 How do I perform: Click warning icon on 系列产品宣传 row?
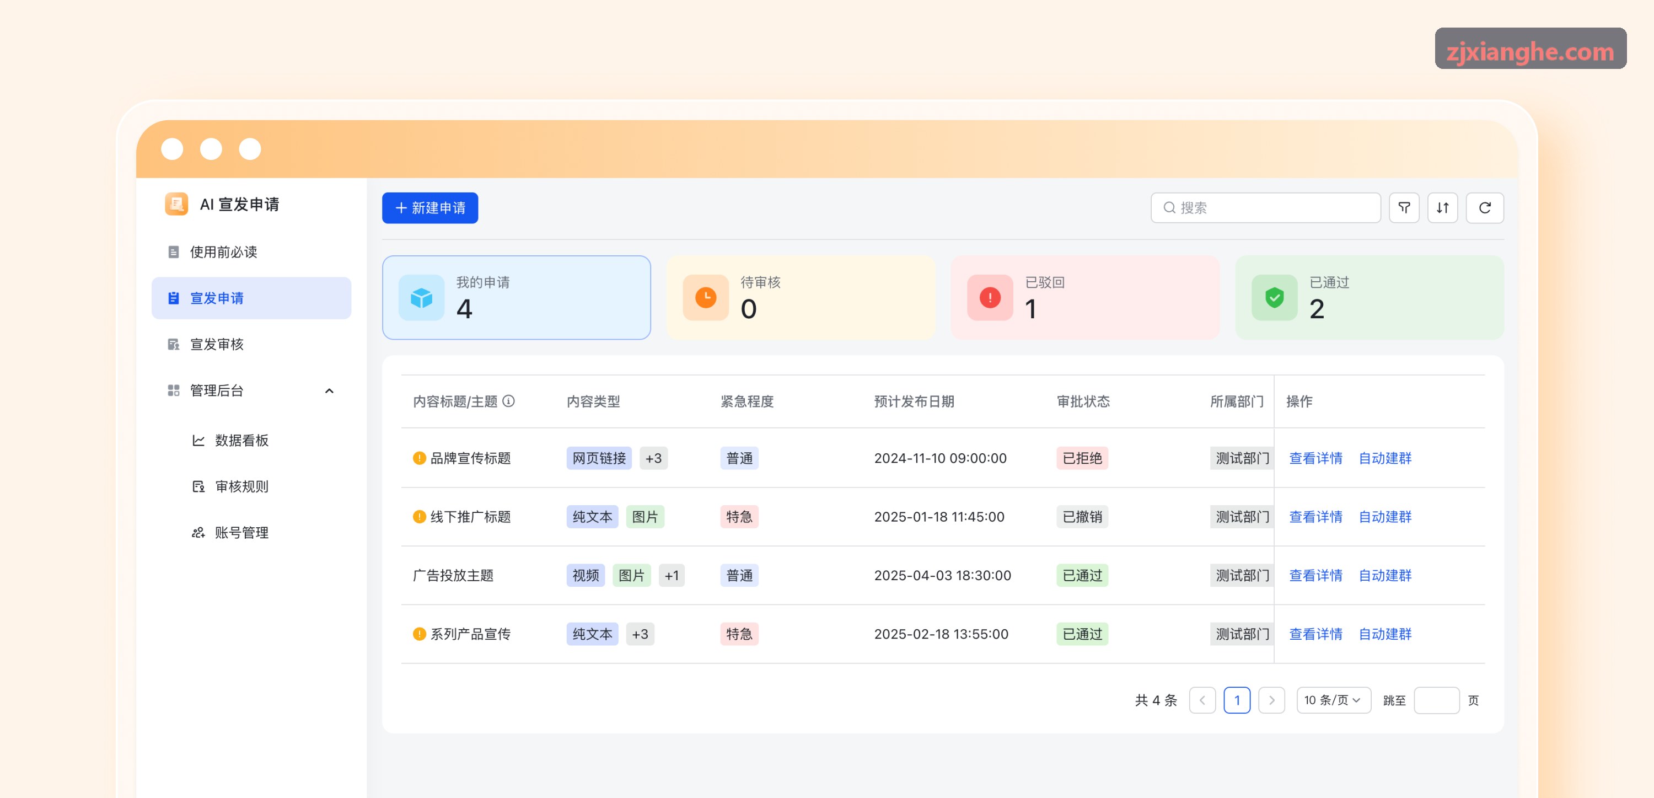pyautogui.click(x=419, y=634)
